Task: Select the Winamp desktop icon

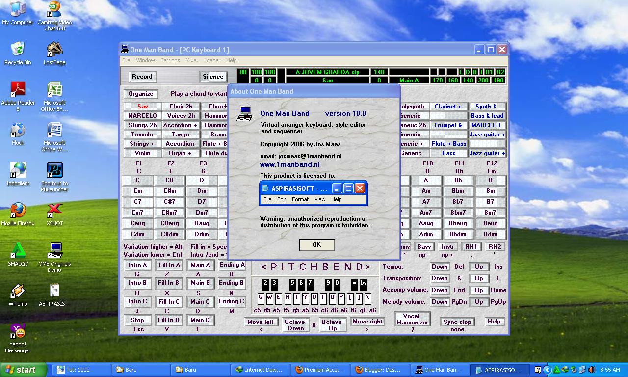Action: point(18,295)
